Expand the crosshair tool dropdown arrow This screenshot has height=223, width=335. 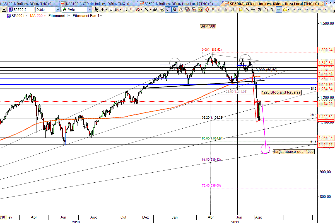[106, 9]
